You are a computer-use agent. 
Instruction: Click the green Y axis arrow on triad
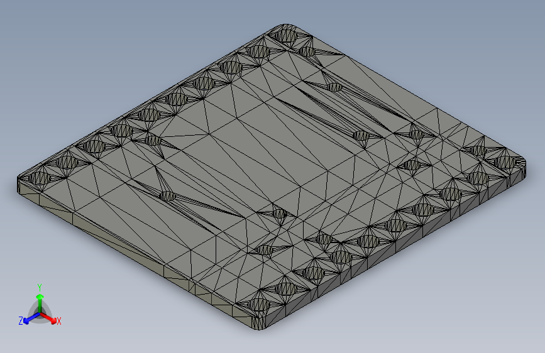point(40,303)
